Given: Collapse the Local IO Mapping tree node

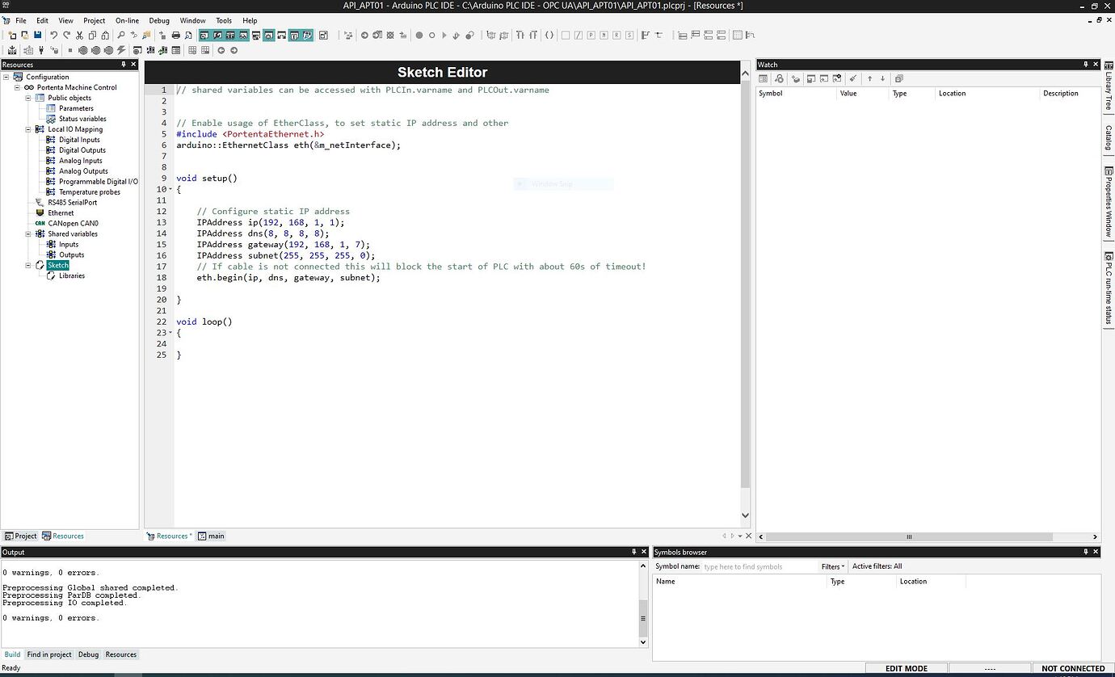Looking at the screenshot, I should pos(28,129).
